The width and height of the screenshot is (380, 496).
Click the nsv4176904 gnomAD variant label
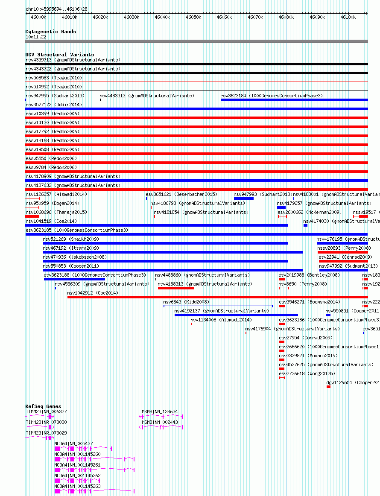pos(292,329)
